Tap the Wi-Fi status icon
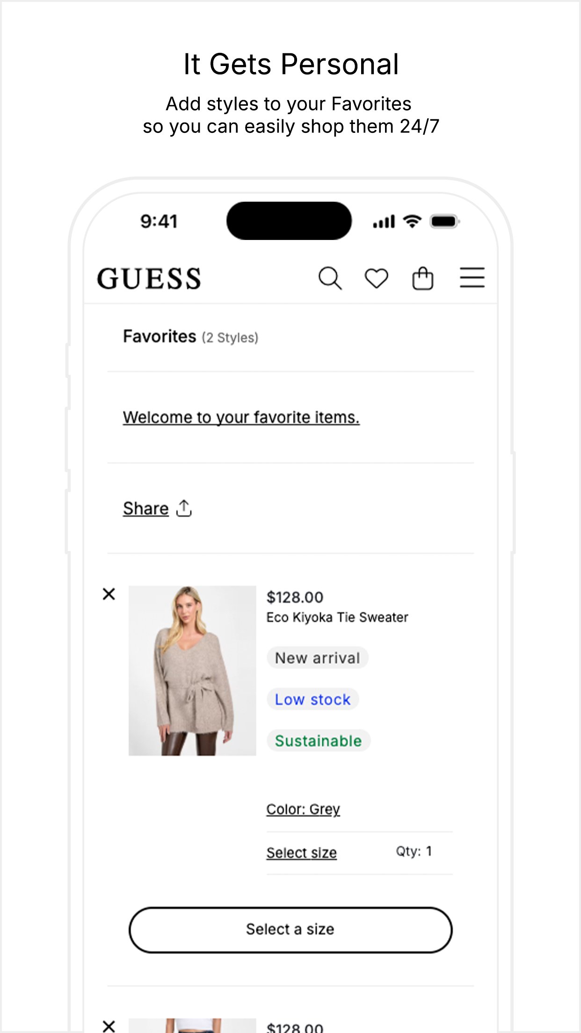Screen dimensions: 581x1033 412,221
